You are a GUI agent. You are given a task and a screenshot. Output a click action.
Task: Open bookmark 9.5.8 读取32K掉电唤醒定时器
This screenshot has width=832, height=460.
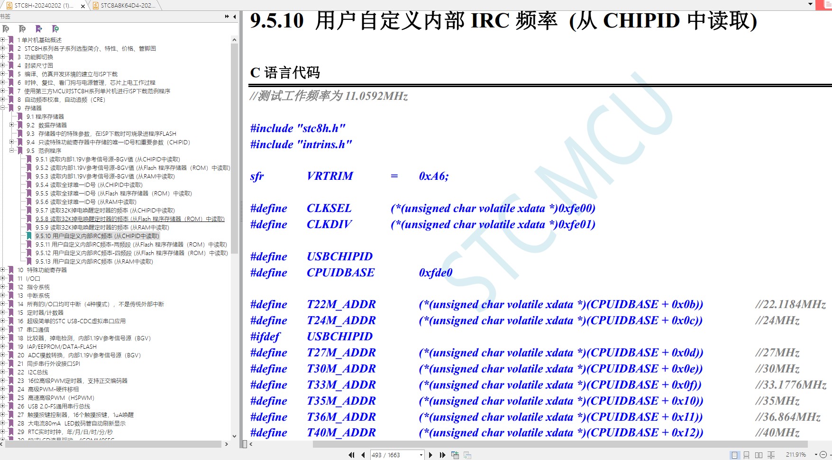pyautogui.click(x=130, y=219)
